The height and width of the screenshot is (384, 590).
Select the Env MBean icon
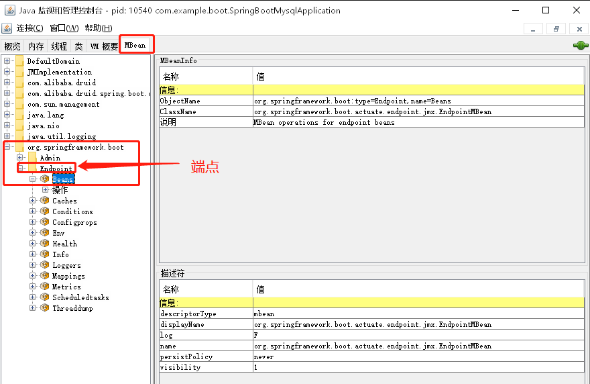(x=45, y=232)
